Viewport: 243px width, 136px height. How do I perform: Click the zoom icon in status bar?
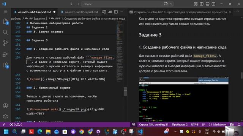tap(134, 124)
